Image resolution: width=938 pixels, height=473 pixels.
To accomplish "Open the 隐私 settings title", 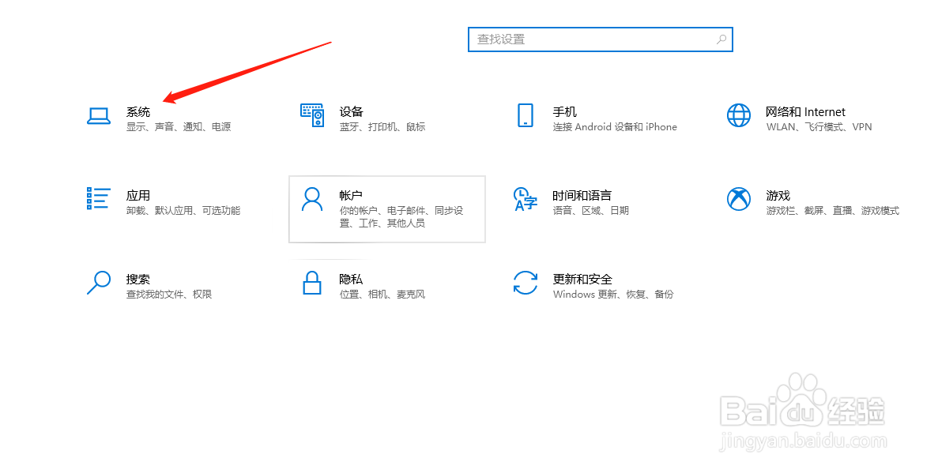I will (x=351, y=280).
